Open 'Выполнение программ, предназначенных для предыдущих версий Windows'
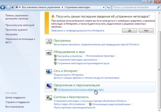This screenshot has height=112, width=161. 96,45
